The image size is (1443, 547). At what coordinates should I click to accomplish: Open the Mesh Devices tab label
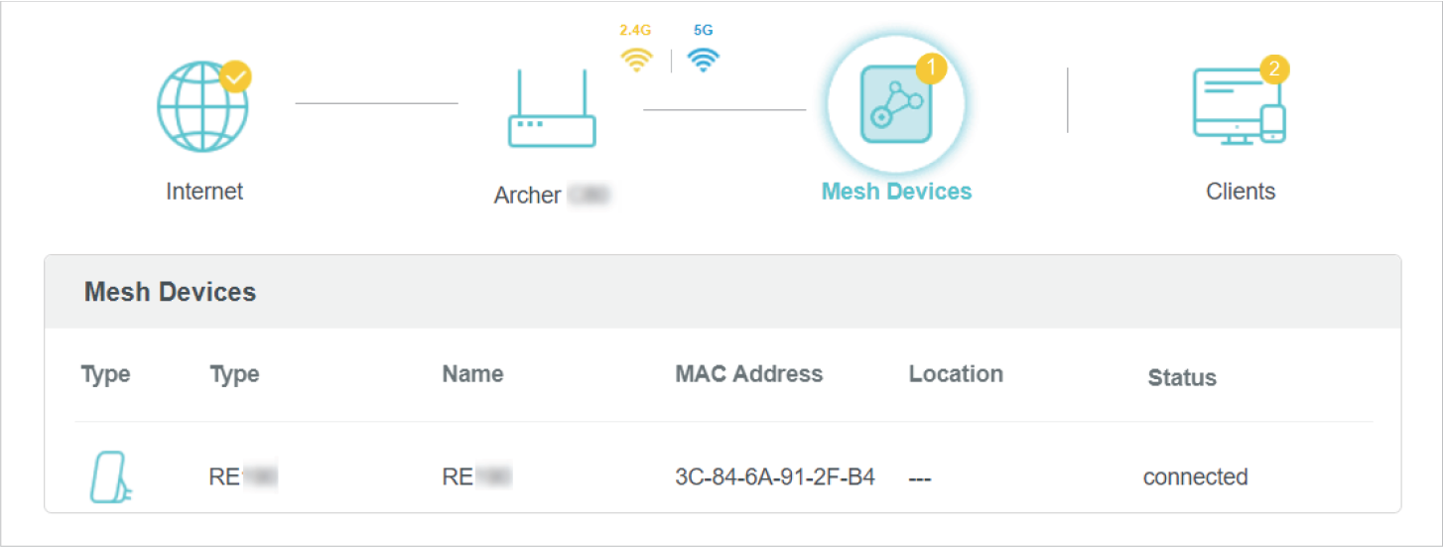tap(896, 192)
